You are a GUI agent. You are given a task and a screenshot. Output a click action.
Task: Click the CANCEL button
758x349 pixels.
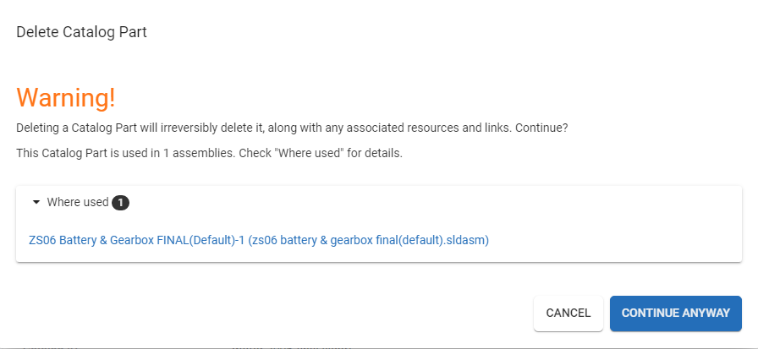(568, 313)
